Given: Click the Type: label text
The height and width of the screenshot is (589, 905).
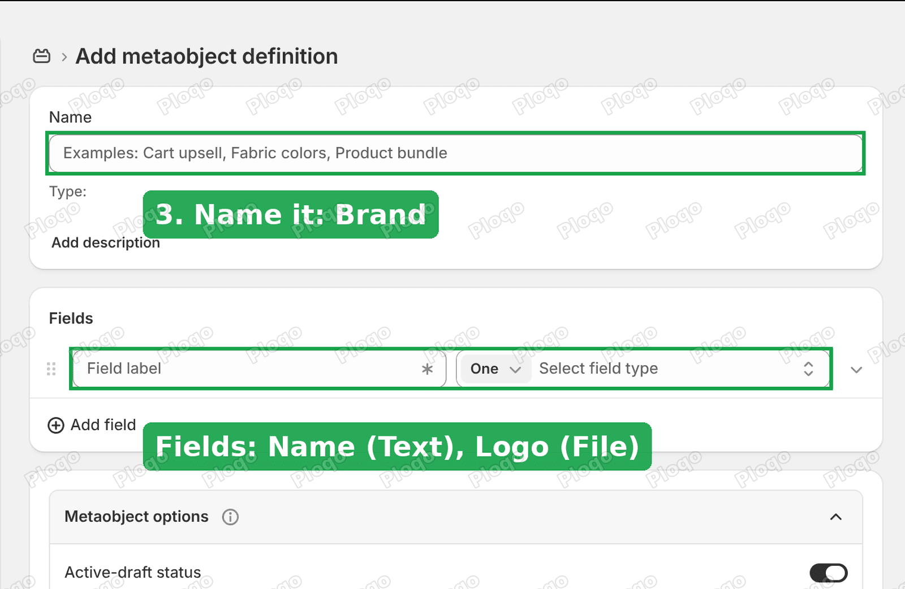Looking at the screenshot, I should click(x=68, y=192).
